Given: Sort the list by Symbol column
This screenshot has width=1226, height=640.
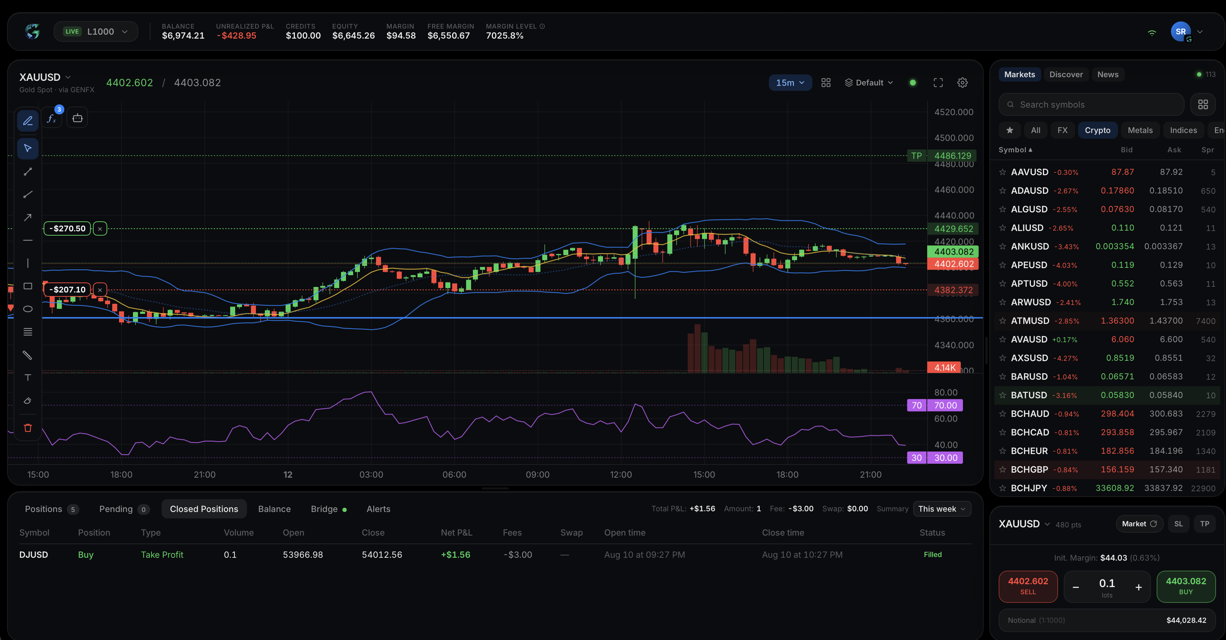Looking at the screenshot, I should point(1015,150).
